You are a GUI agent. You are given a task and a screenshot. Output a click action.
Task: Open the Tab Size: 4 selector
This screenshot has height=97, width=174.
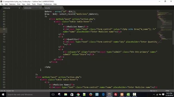coord(153,91)
